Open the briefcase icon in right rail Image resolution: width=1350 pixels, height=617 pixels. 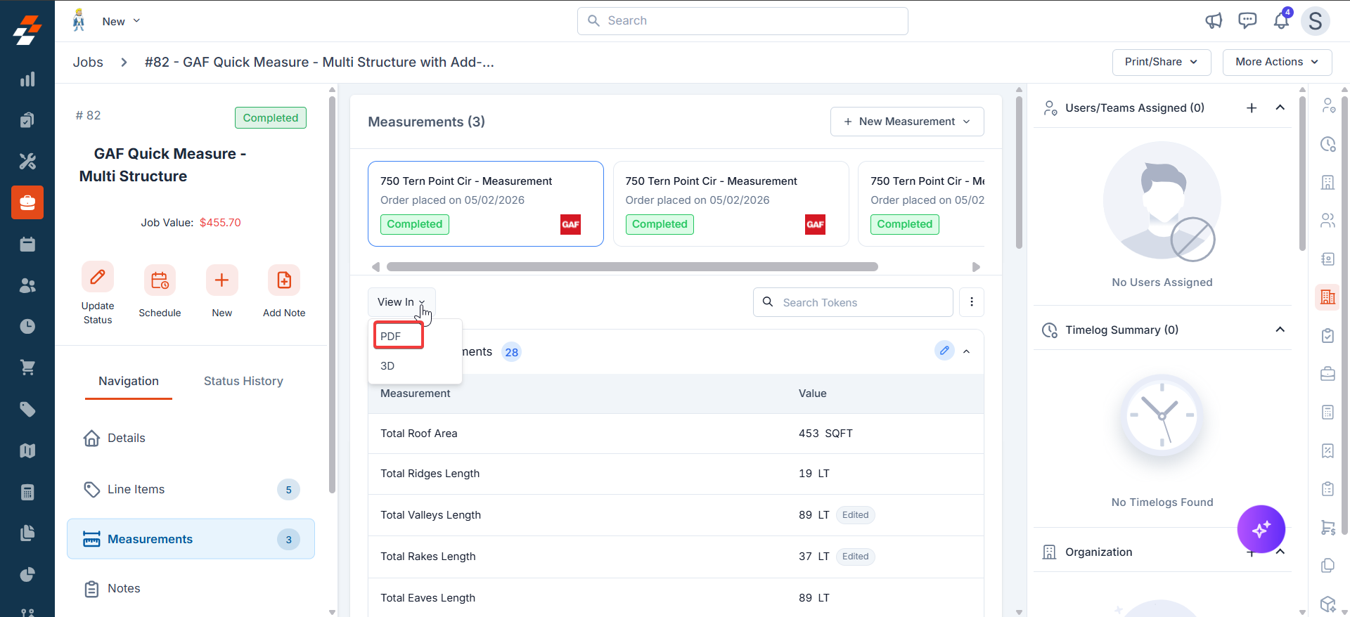click(1327, 373)
